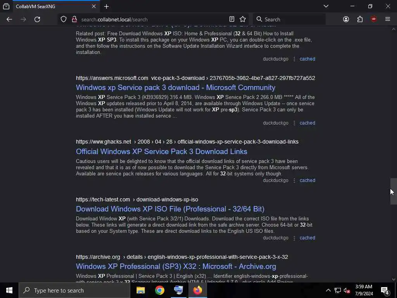Open the tracking protection shield
This screenshot has width=397, height=298.
pos(64,19)
